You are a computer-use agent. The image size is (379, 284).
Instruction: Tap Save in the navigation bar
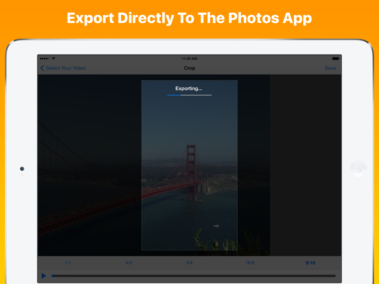click(330, 68)
